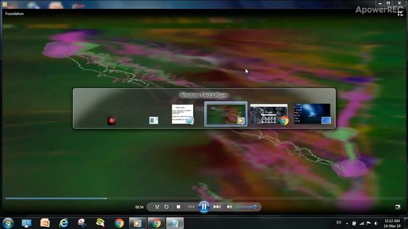The height and width of the screenshot is (229, 408).
Task: Switch to library view, top-right icon
Action: (400, 13)
